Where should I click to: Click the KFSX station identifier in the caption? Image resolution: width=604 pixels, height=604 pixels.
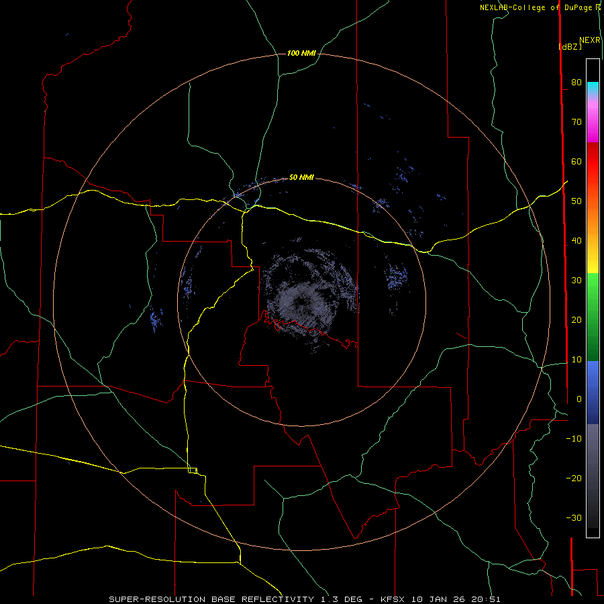pyautogui.click(x=393, y=599)
